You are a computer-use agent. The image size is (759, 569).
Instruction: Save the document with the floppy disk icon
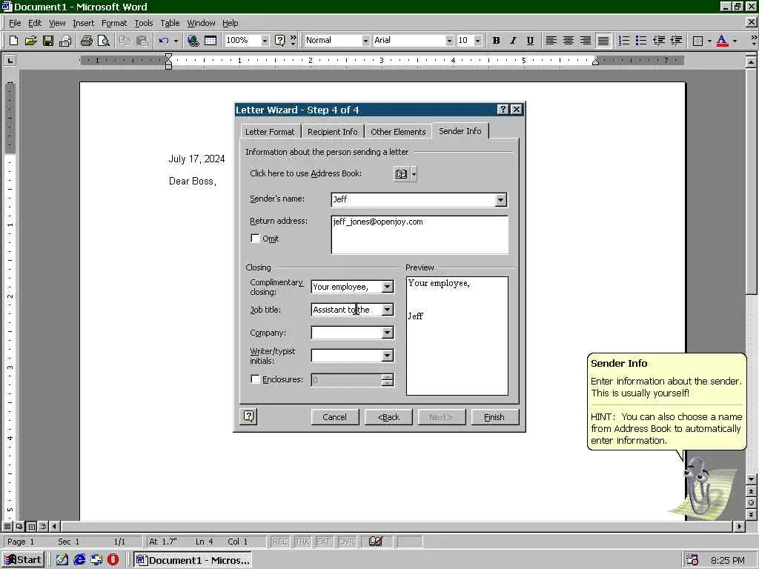(48, 41)
